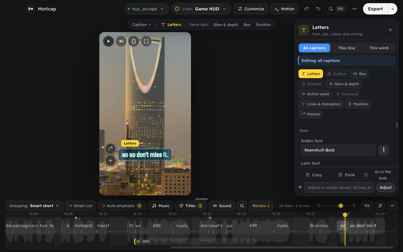Image resolution: width=403 pixels, height=252 pixels.
Task: Click the plus button beside the caption
Action: [x=110, y=161]
